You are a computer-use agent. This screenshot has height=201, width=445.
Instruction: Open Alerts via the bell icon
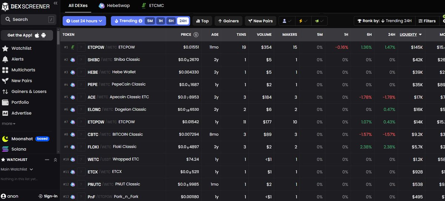click(5, 59)
